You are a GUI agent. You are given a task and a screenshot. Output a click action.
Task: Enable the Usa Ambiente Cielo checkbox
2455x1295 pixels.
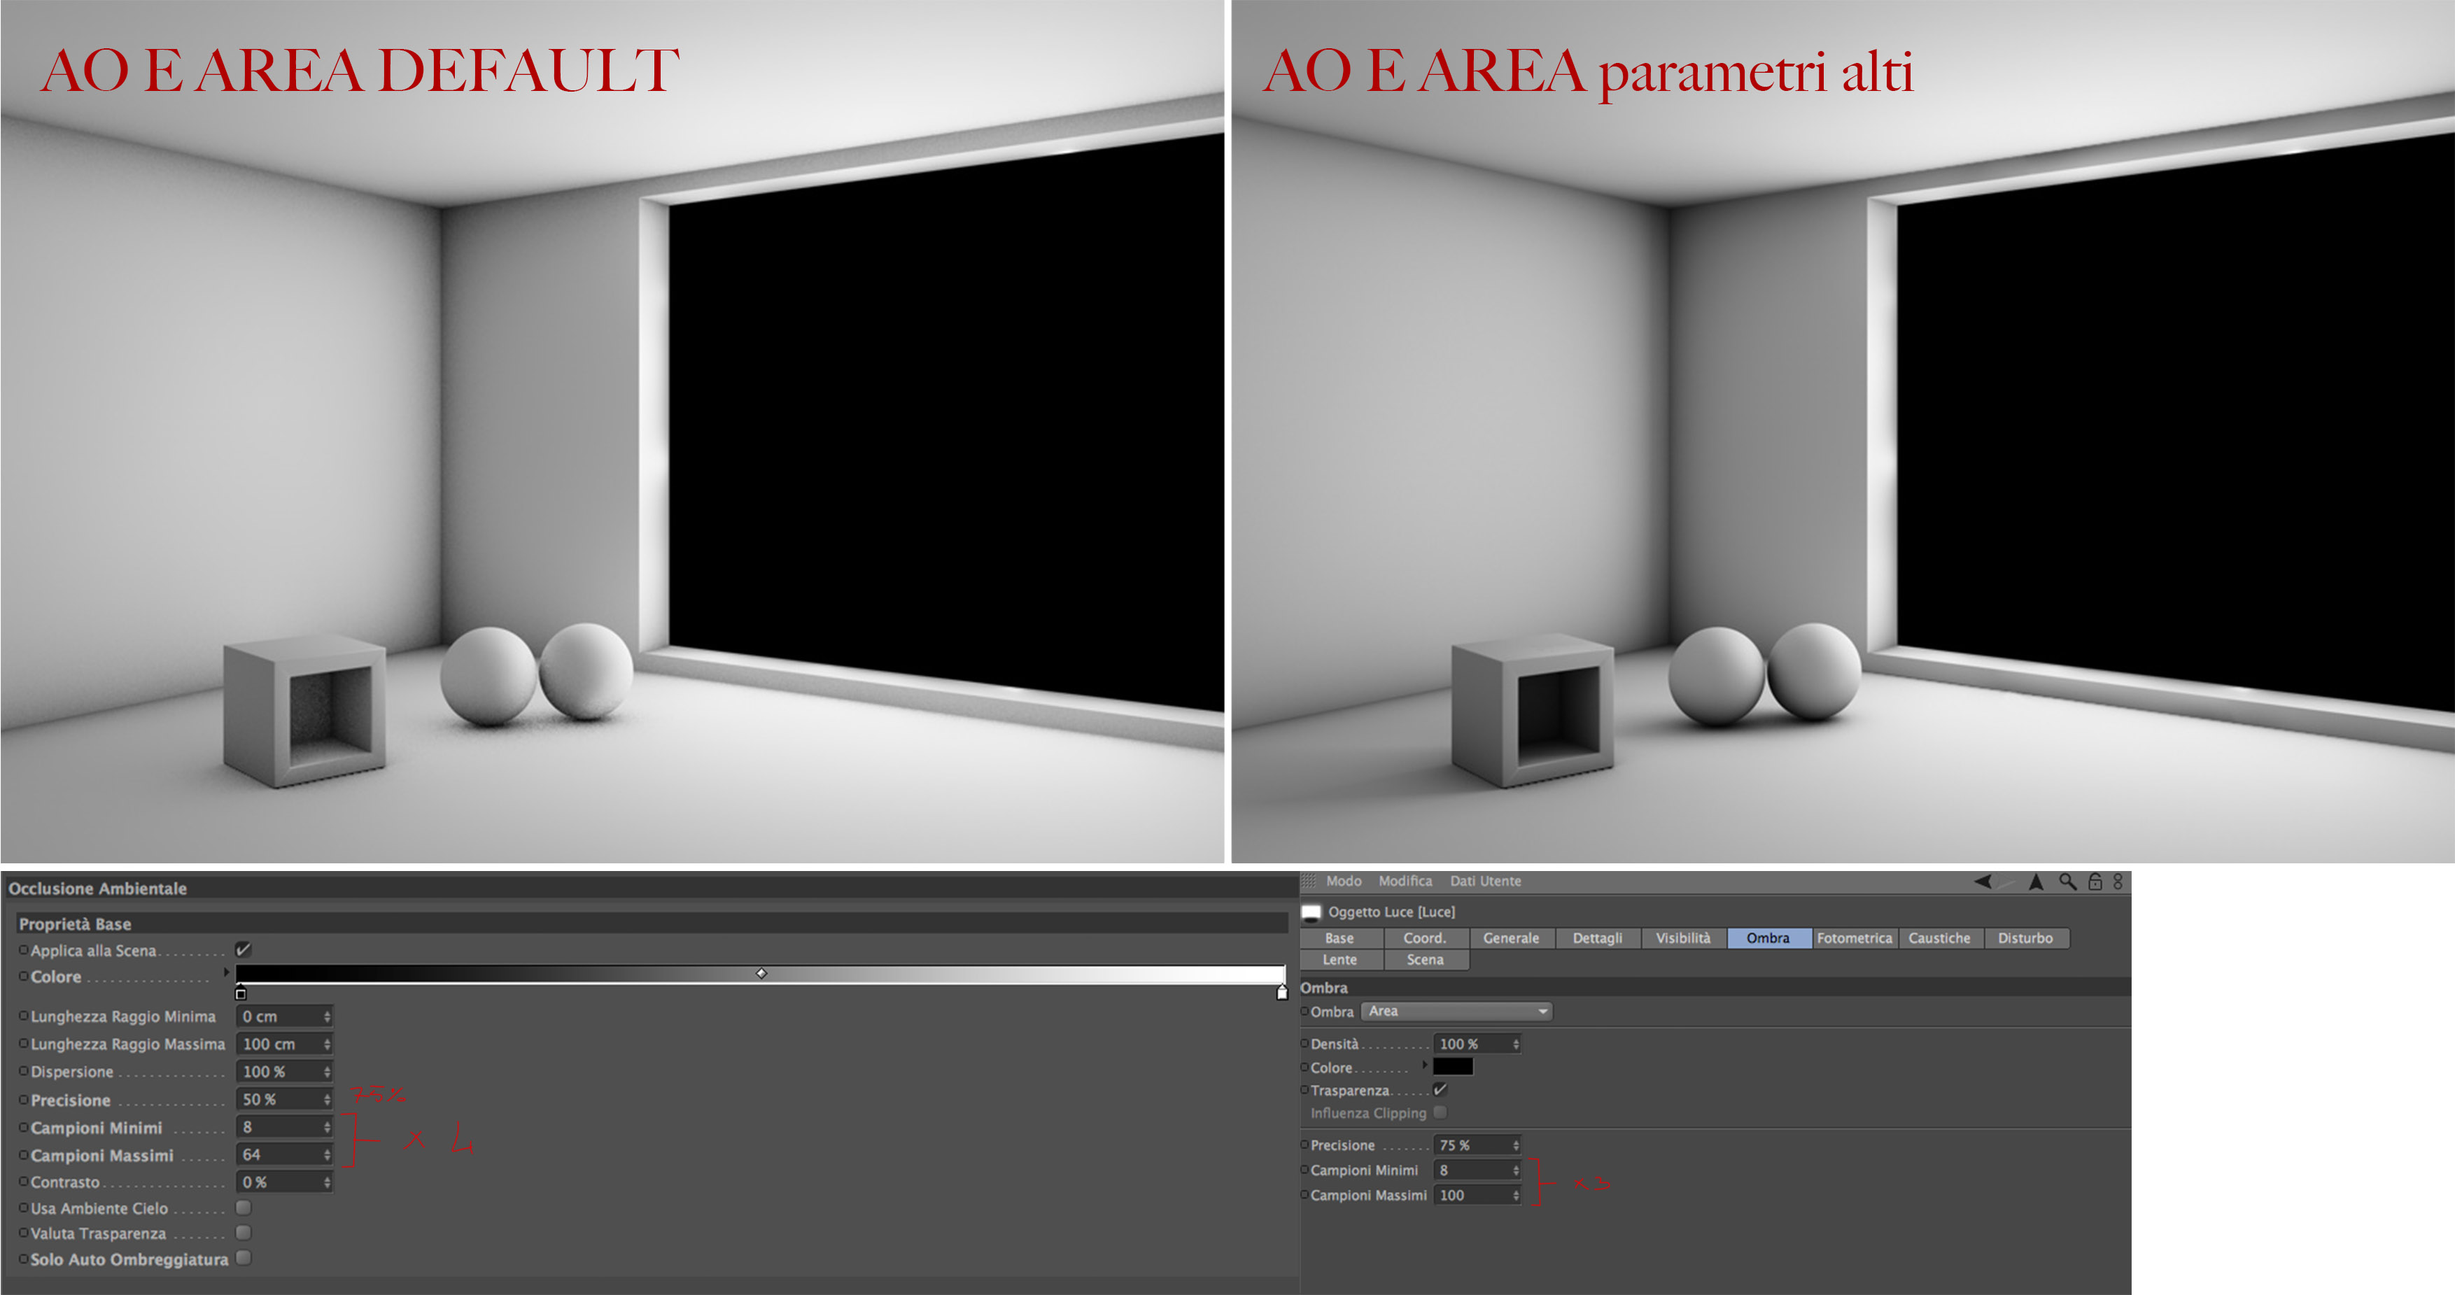[243, 1208]
